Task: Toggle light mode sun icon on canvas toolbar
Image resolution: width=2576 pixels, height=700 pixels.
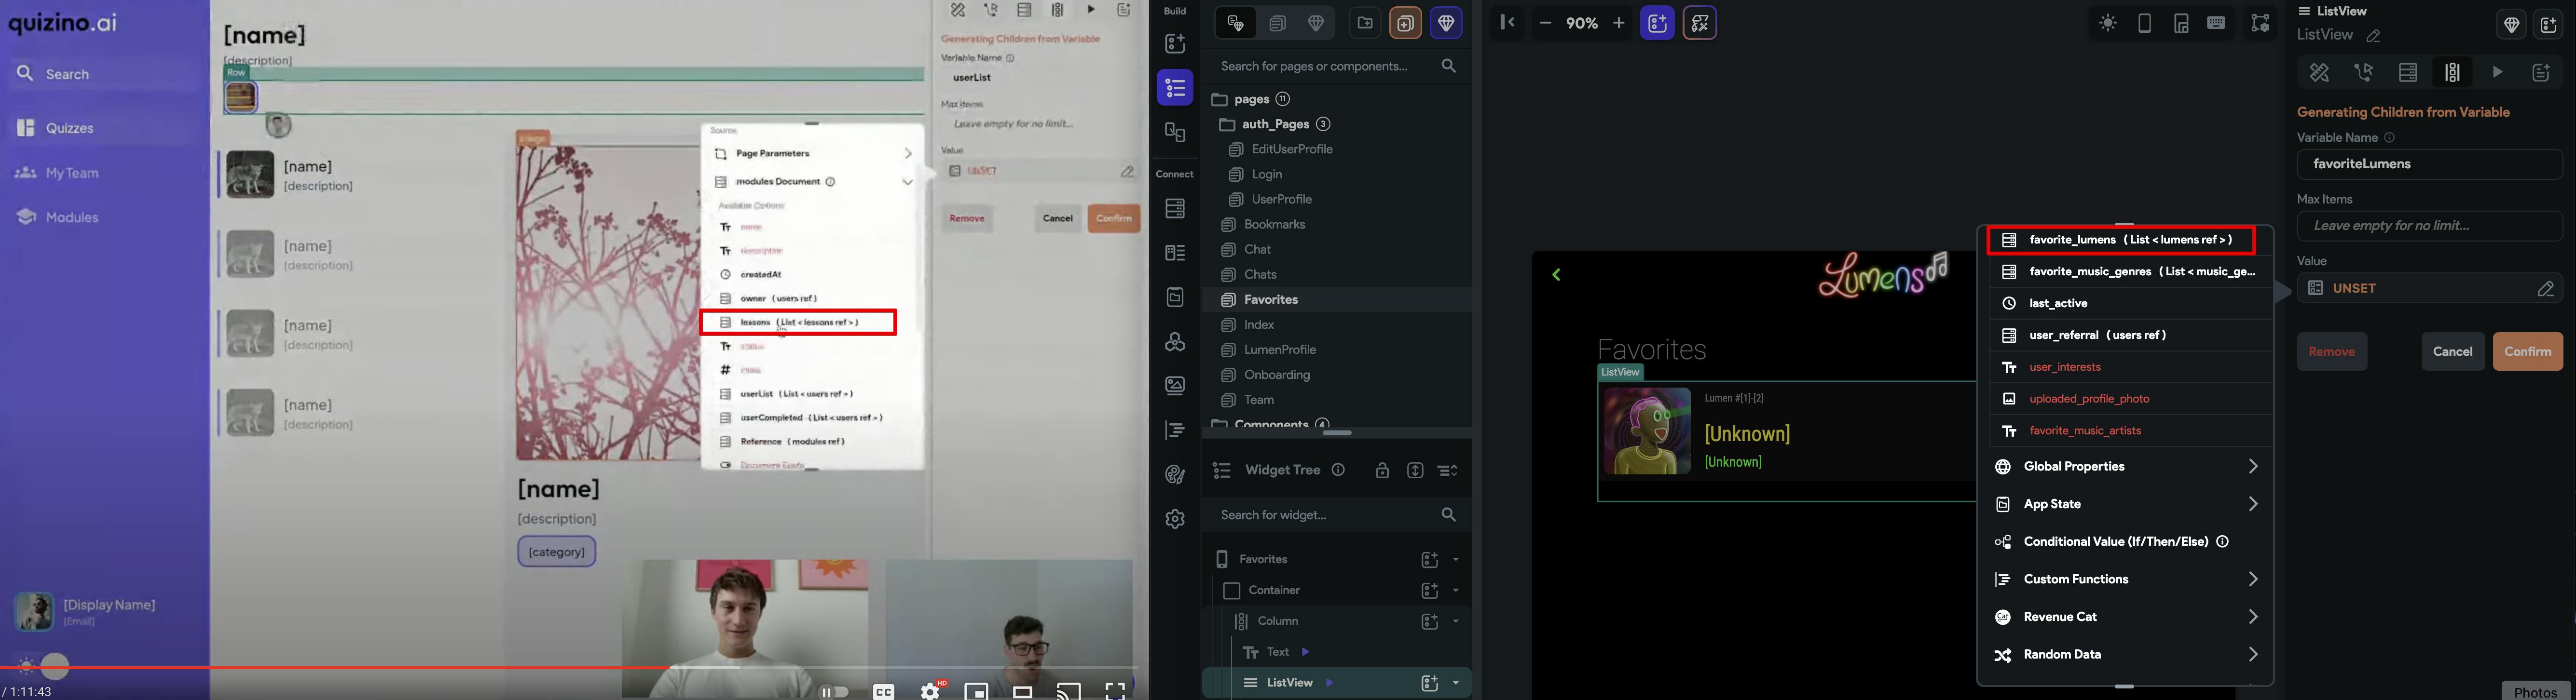Action: pyautogui.click(x=2108, y=23)
